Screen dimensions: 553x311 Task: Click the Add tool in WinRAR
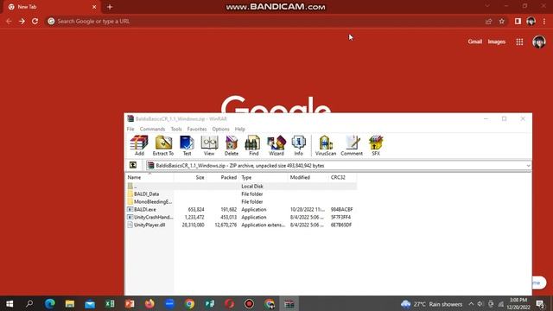(139, 145)
